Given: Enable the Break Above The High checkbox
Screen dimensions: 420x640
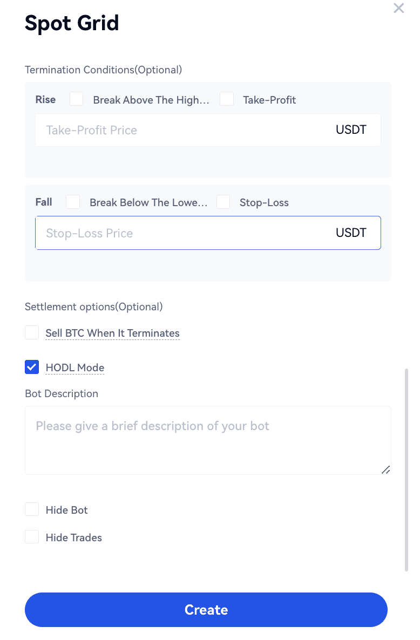Looking at the screenshot, I should (x=77, y=99).
